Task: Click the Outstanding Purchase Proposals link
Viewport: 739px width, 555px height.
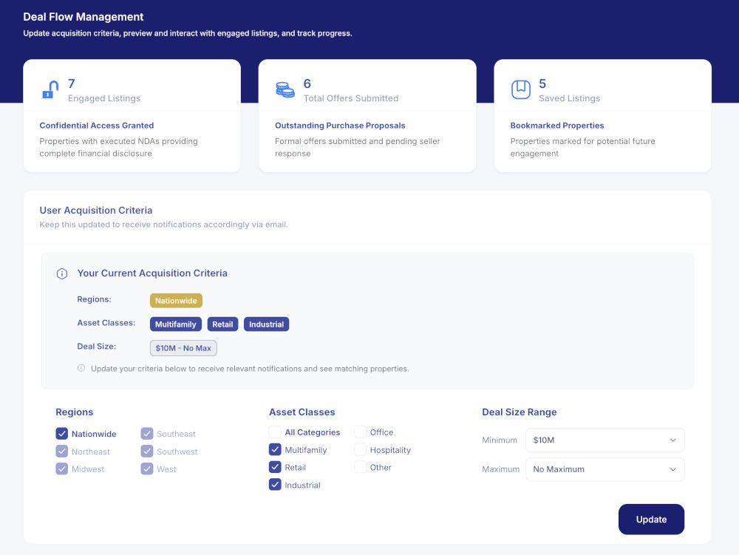Action: pyautogui.click(x=340, y=126)
